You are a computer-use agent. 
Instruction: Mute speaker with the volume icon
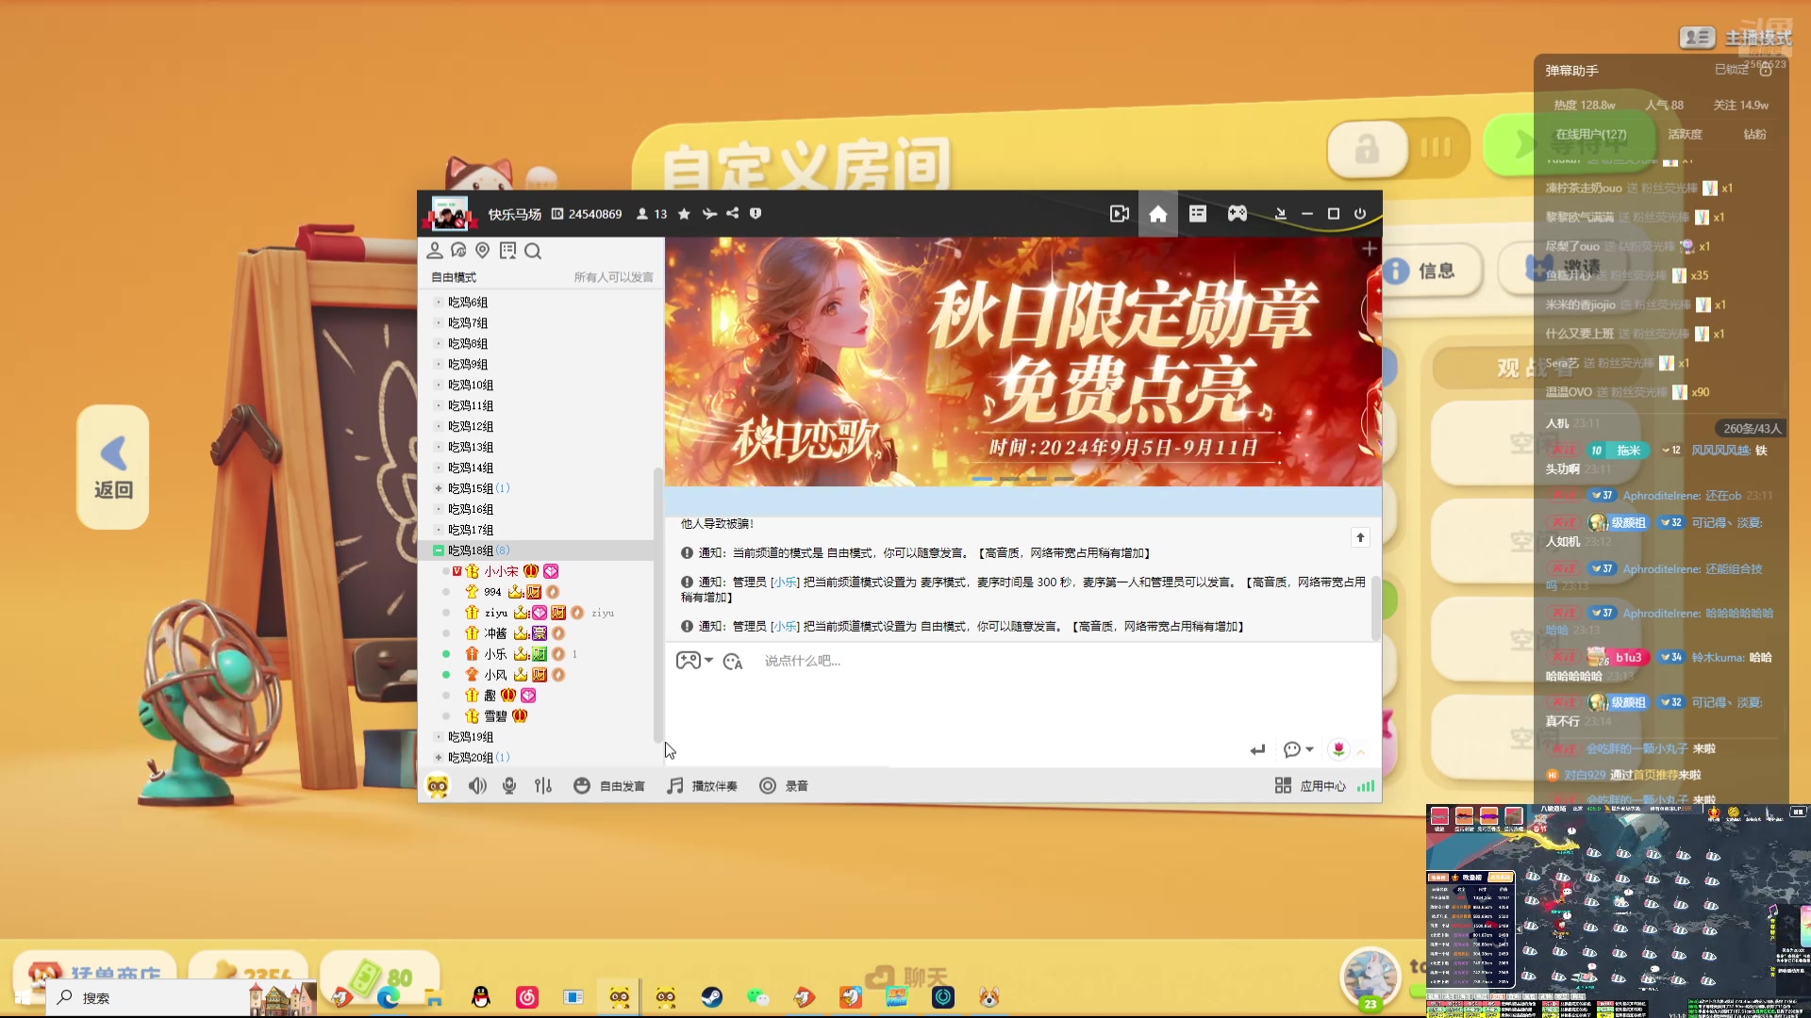coord(477,785)
